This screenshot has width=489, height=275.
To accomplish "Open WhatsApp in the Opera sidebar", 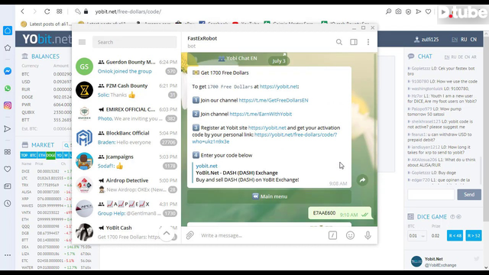I will [x=8, y=89].
